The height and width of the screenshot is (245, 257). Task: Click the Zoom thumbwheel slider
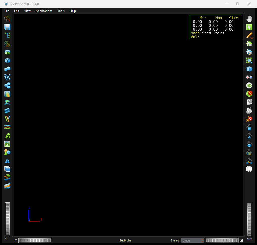(249, 219)
